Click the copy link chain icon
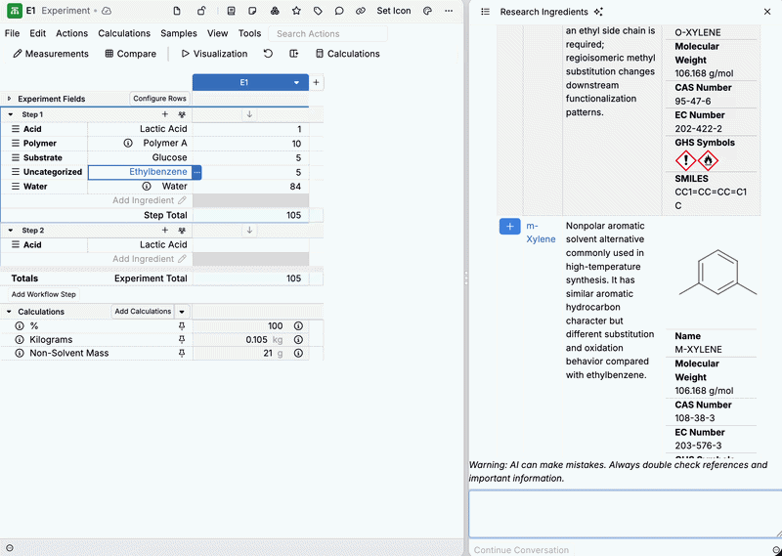The width and height of the screenshot is (782, 556). (x=361, y=11)
